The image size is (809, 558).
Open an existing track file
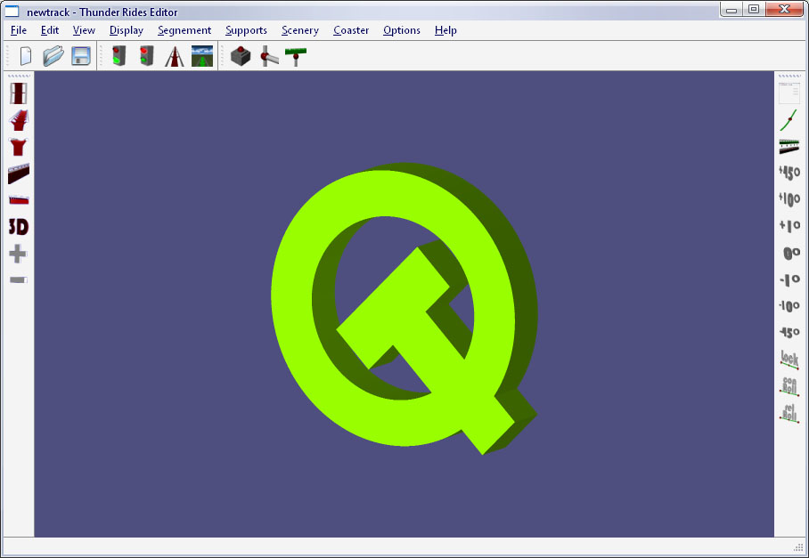53,56
